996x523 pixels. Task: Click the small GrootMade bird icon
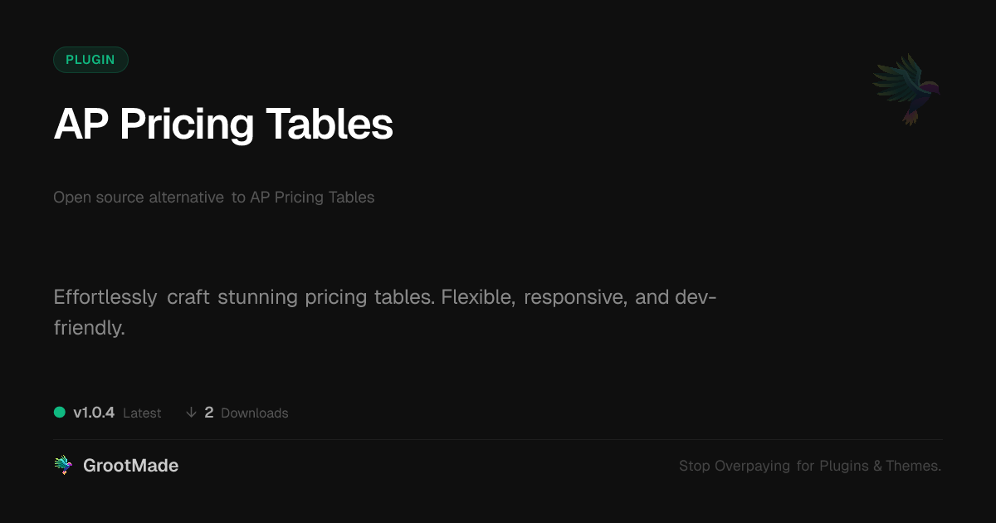pyautogui.click(x=63, y=466)
